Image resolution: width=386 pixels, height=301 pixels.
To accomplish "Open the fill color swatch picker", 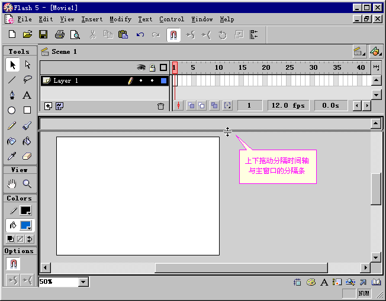I will (x=25, y=225).
